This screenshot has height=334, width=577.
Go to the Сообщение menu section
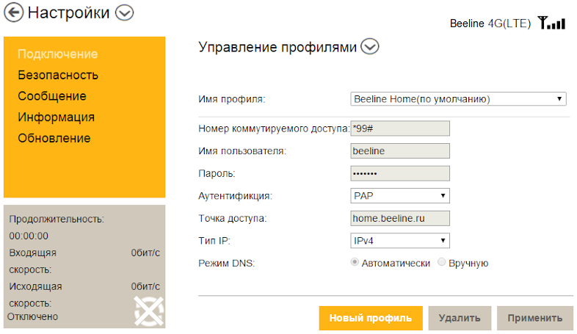52,96
